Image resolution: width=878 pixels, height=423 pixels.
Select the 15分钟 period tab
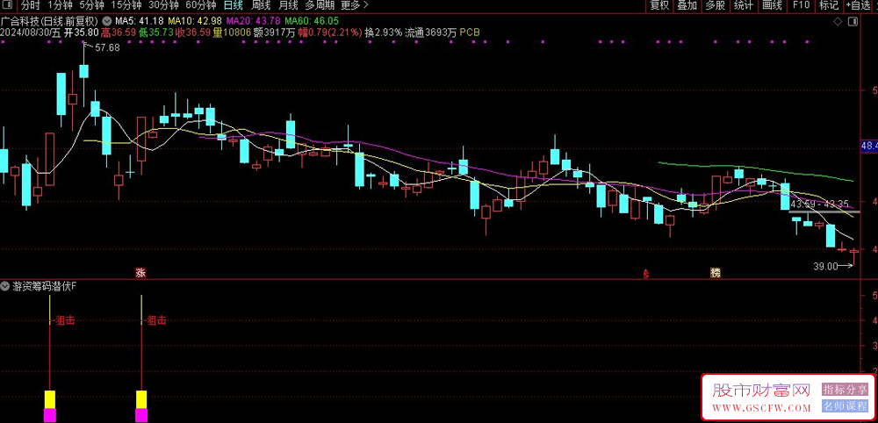point(125,5)
